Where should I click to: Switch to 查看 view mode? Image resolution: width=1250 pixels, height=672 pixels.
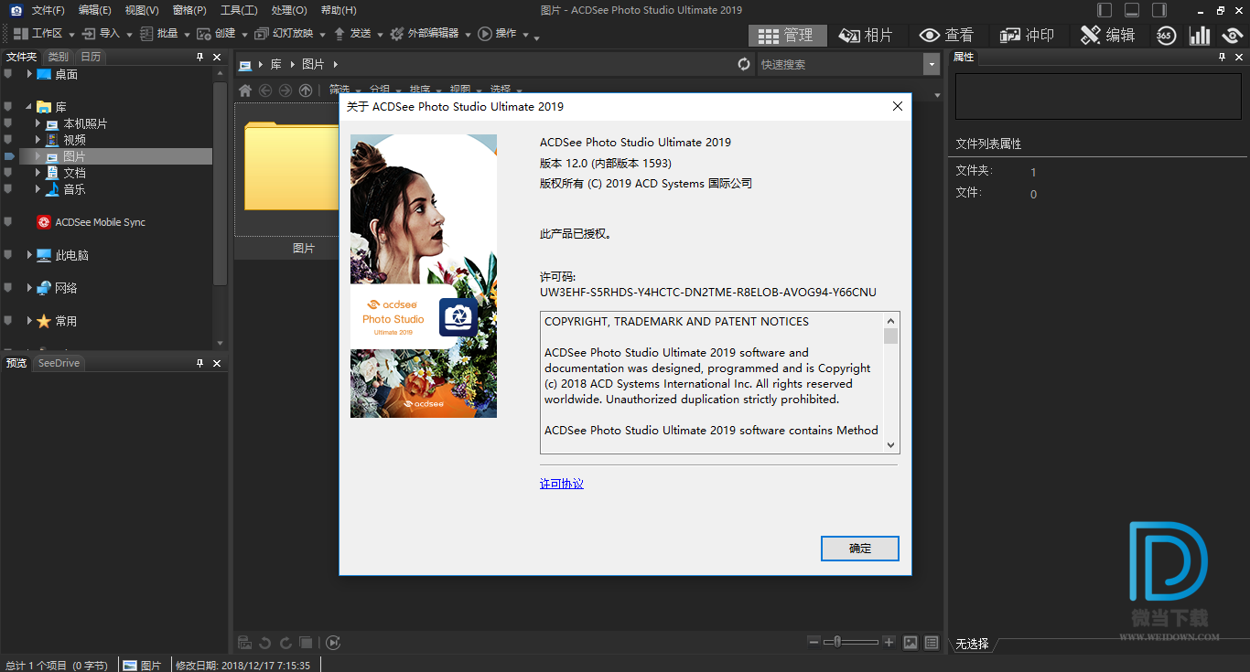click(947, 35)
